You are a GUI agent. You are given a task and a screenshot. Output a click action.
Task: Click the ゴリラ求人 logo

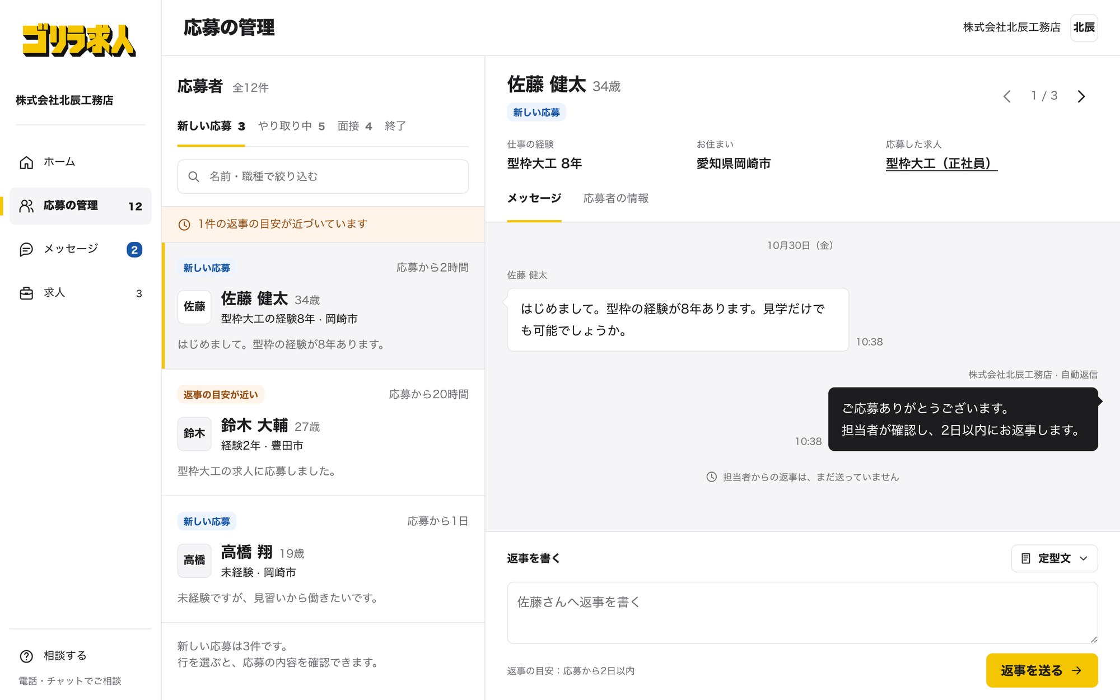coord(79,40)
